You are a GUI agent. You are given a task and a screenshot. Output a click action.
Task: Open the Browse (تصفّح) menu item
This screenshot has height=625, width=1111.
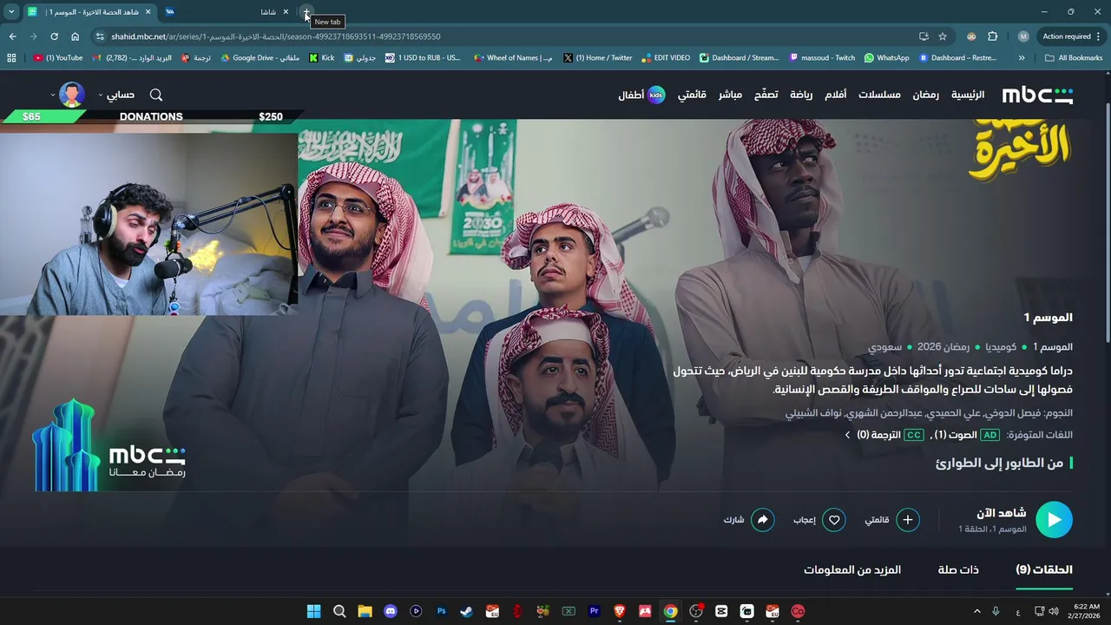coord(766,95)
